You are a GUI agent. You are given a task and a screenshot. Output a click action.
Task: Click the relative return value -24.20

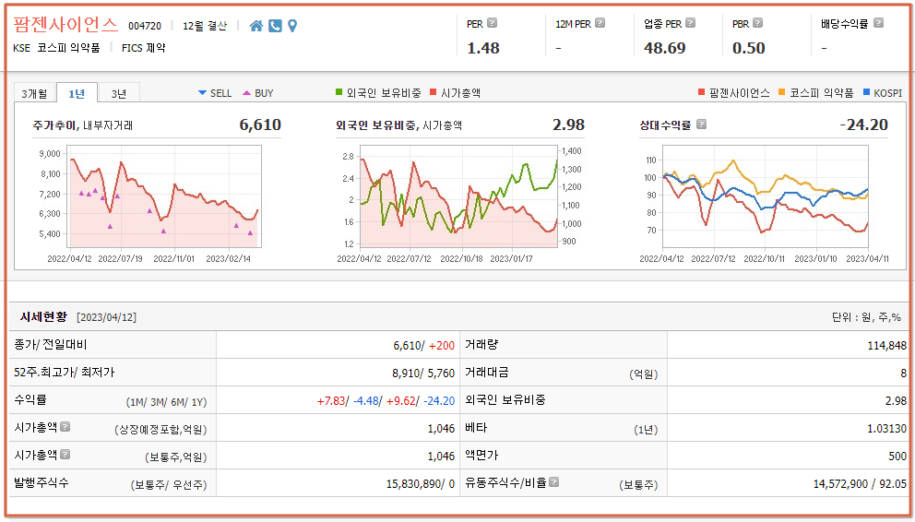click(x=863, y=125)
